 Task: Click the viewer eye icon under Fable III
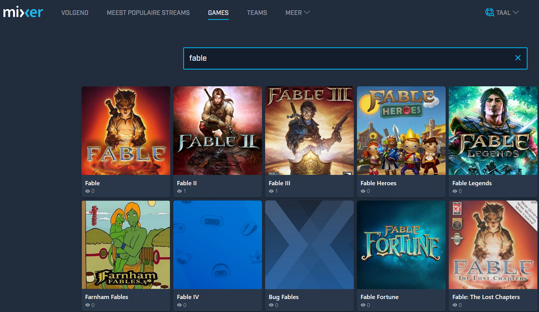click(x=271, y=191)
